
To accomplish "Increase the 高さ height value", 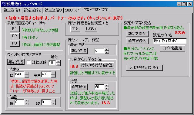I will 53,73.
